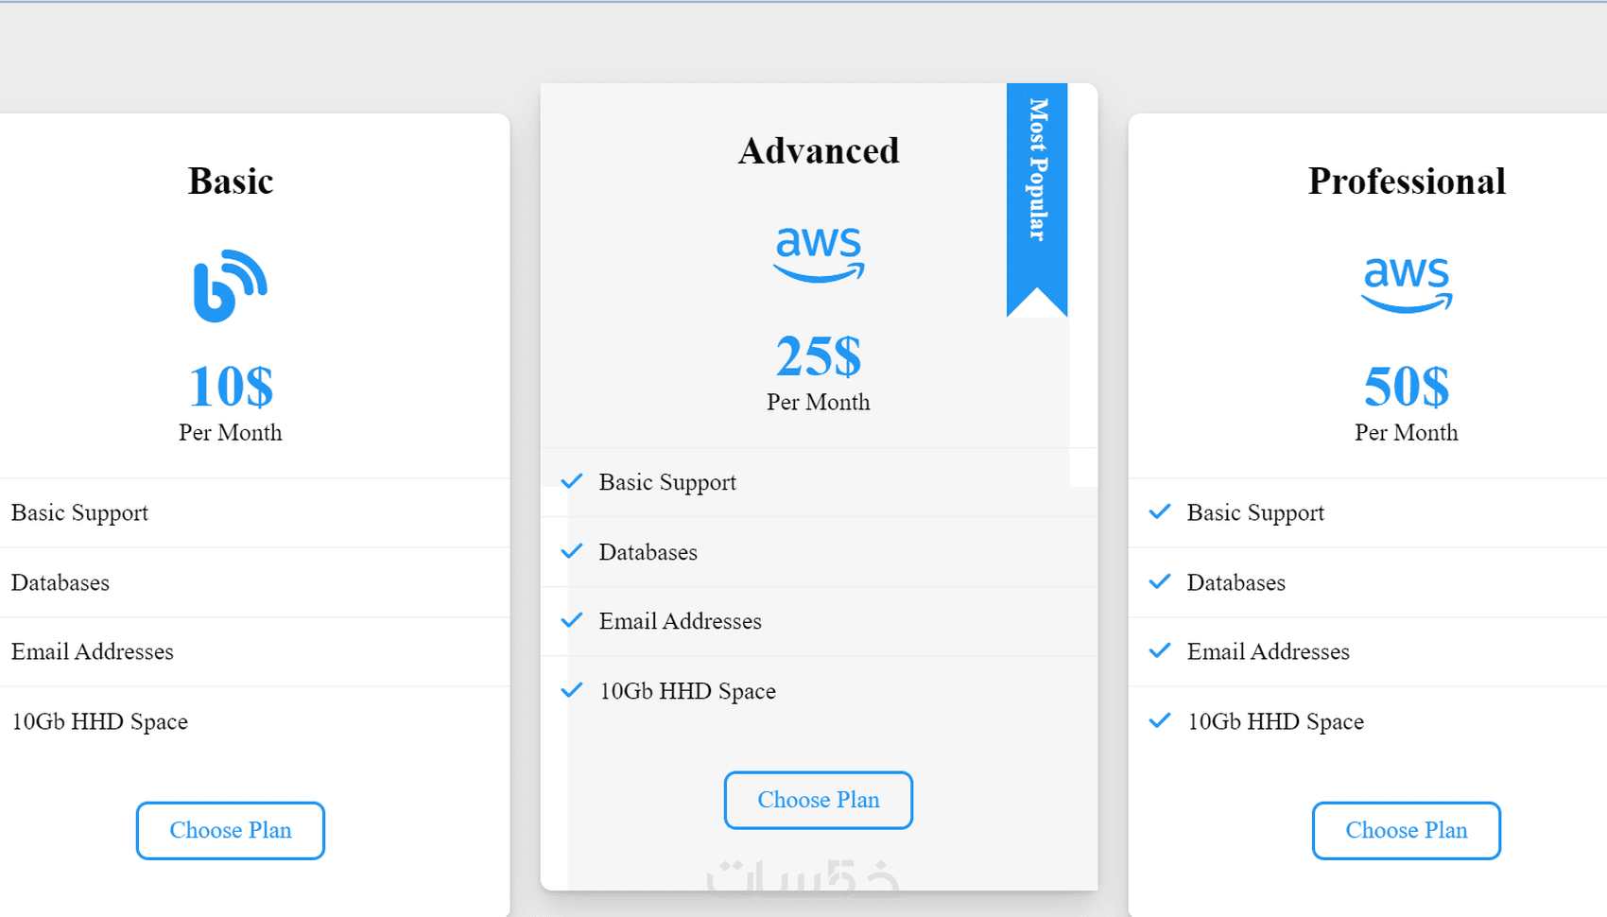Click the Basic plan heading
This screenshot has height=917, width=1607.
(x=231, y=181)
